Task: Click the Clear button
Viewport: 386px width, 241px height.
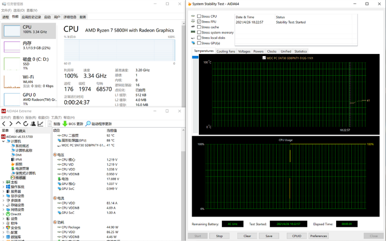Action: coord(247,236)
